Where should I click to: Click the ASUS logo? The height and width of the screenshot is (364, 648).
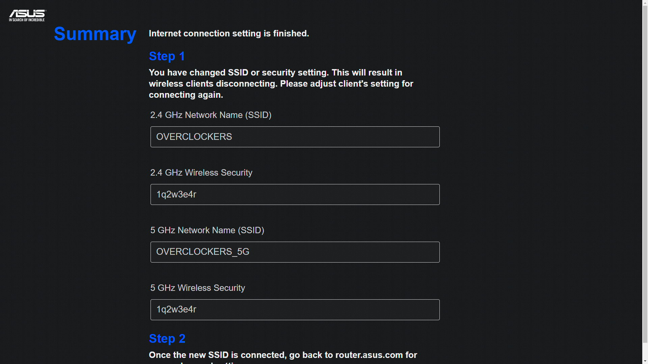point(27,13)
